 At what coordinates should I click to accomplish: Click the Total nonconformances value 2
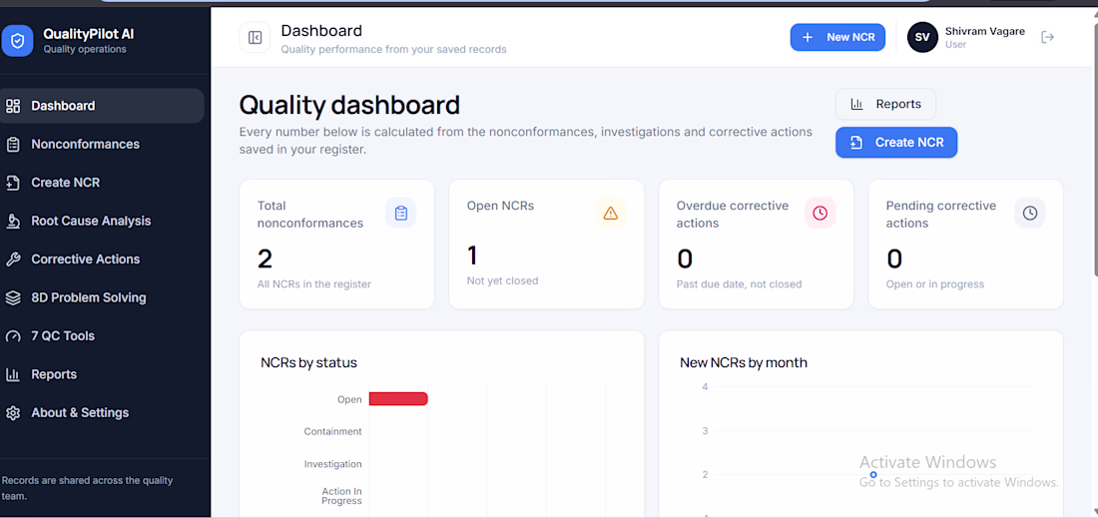click(x=265, y=259)
